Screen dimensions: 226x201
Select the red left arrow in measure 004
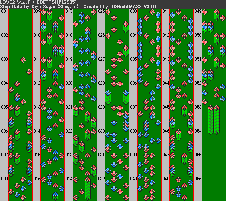coord(11,90)
